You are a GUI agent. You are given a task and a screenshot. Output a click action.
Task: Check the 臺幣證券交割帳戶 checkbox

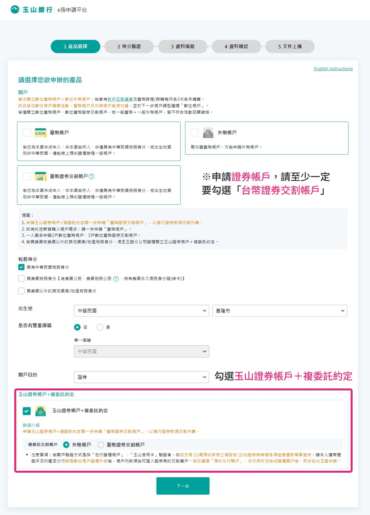pos(27,176)
